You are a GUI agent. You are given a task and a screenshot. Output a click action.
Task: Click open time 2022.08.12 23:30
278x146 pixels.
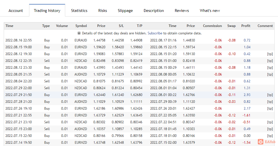tap(19, 68)
